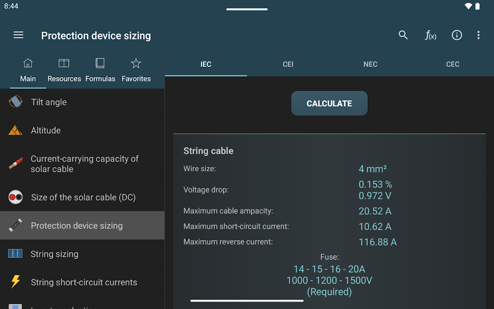This screenshot has height=309, width=494.
Task: Click the Altitude mountain icon
Action: click(16, 130)
